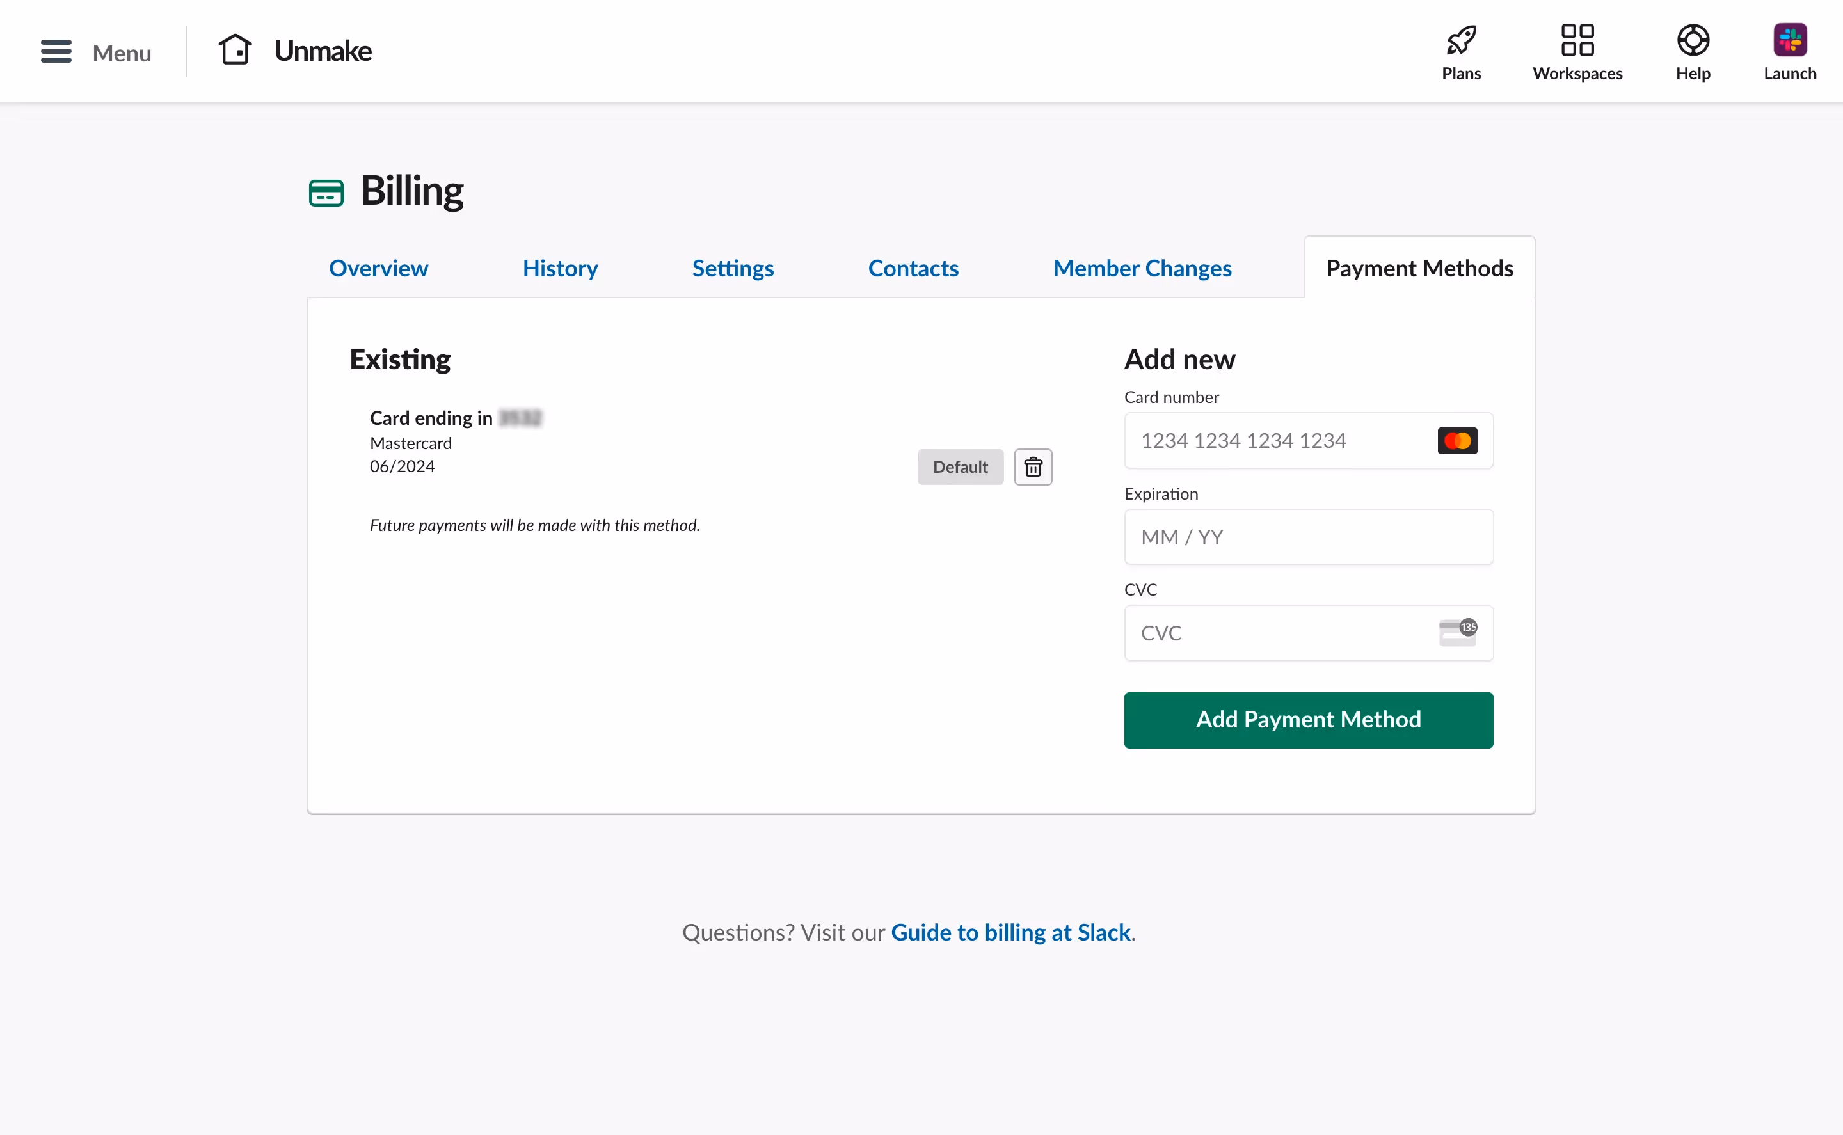The width and height of the screenshot is (1843, 1135).
Task: Open the Guide to billing at Slack
Action: tap(1011, 932)
